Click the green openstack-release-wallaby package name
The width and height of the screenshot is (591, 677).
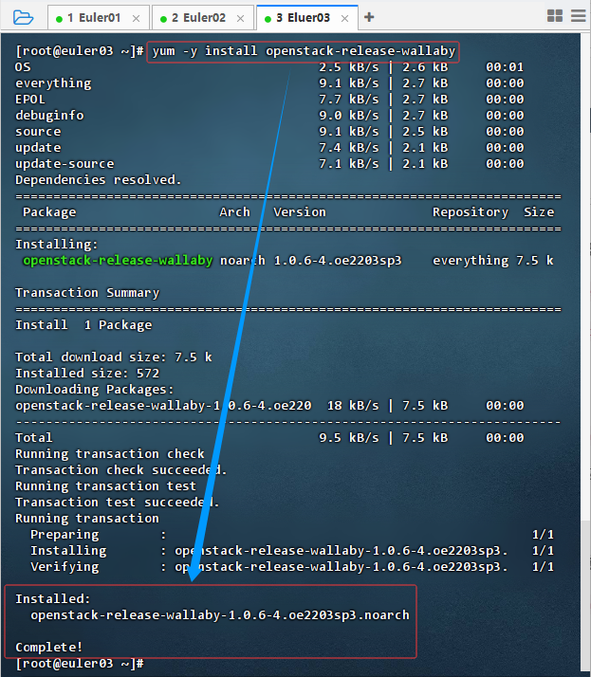[x=118, y=261]
